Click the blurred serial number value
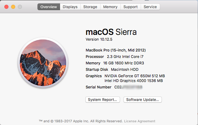The width and height of the screenshot is (198, 125). coord(128,87)
